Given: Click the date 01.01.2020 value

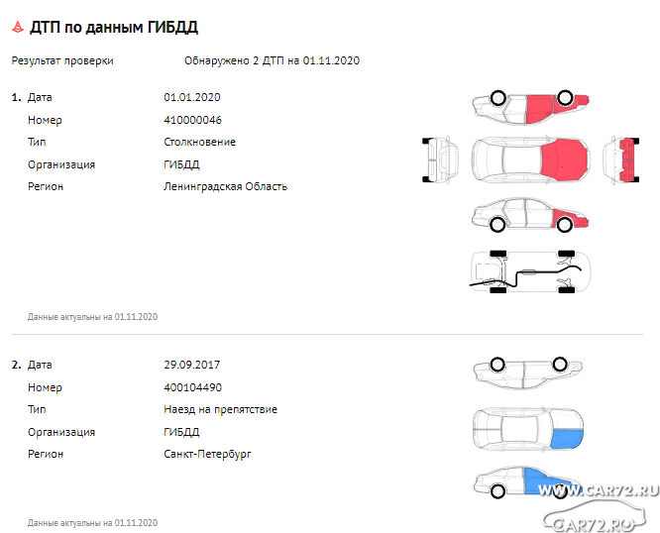Looking at the screenshot, I should pyautogui.click(x=192, y=97).
